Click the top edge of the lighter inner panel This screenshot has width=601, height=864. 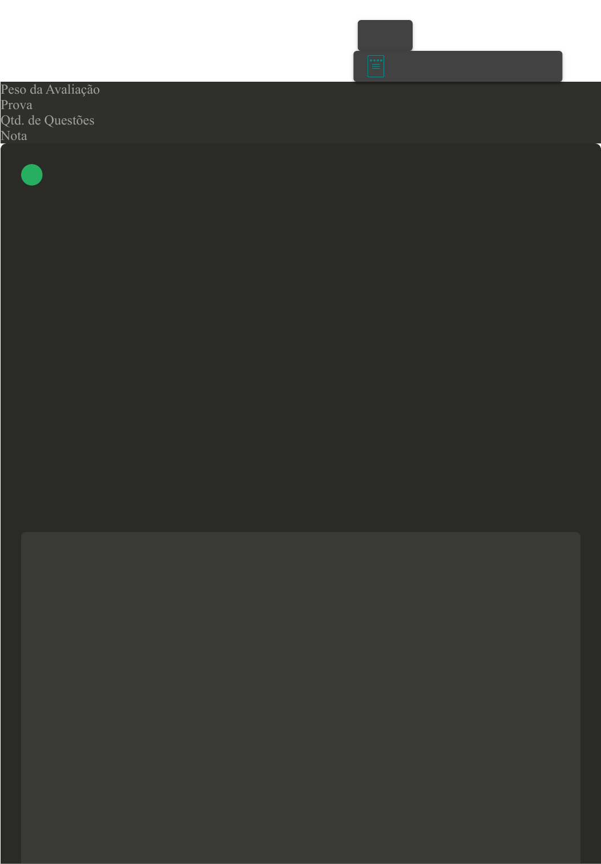[301, 533]
